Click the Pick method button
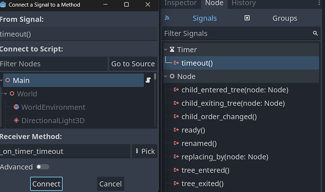Viewport: 325px width, 192px height. point(144,151)
